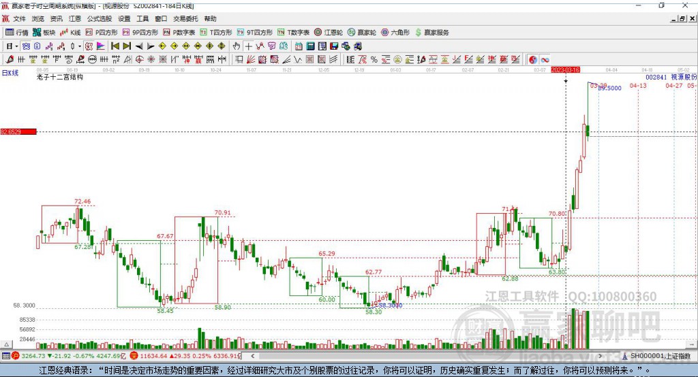Click the 89.5000 price label
Image resolution: width=698 pixels, height=377 pixels.
[x=610, y=88]
